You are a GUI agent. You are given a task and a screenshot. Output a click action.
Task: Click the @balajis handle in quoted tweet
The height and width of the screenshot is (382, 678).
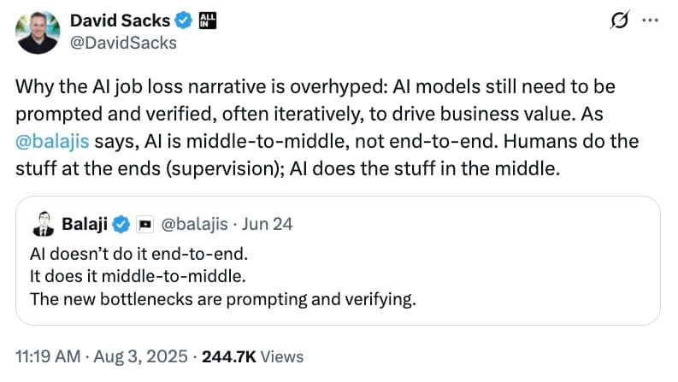(194, 224)
